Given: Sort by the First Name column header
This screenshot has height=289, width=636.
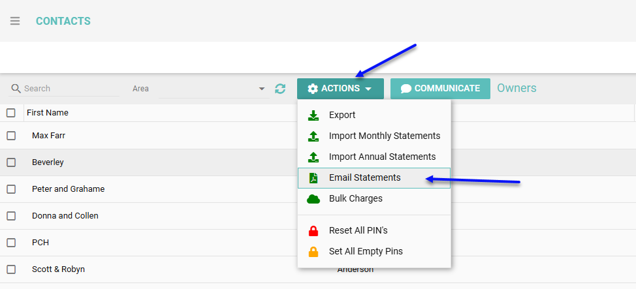Looking at the screenshot, I should click(48, 113).
